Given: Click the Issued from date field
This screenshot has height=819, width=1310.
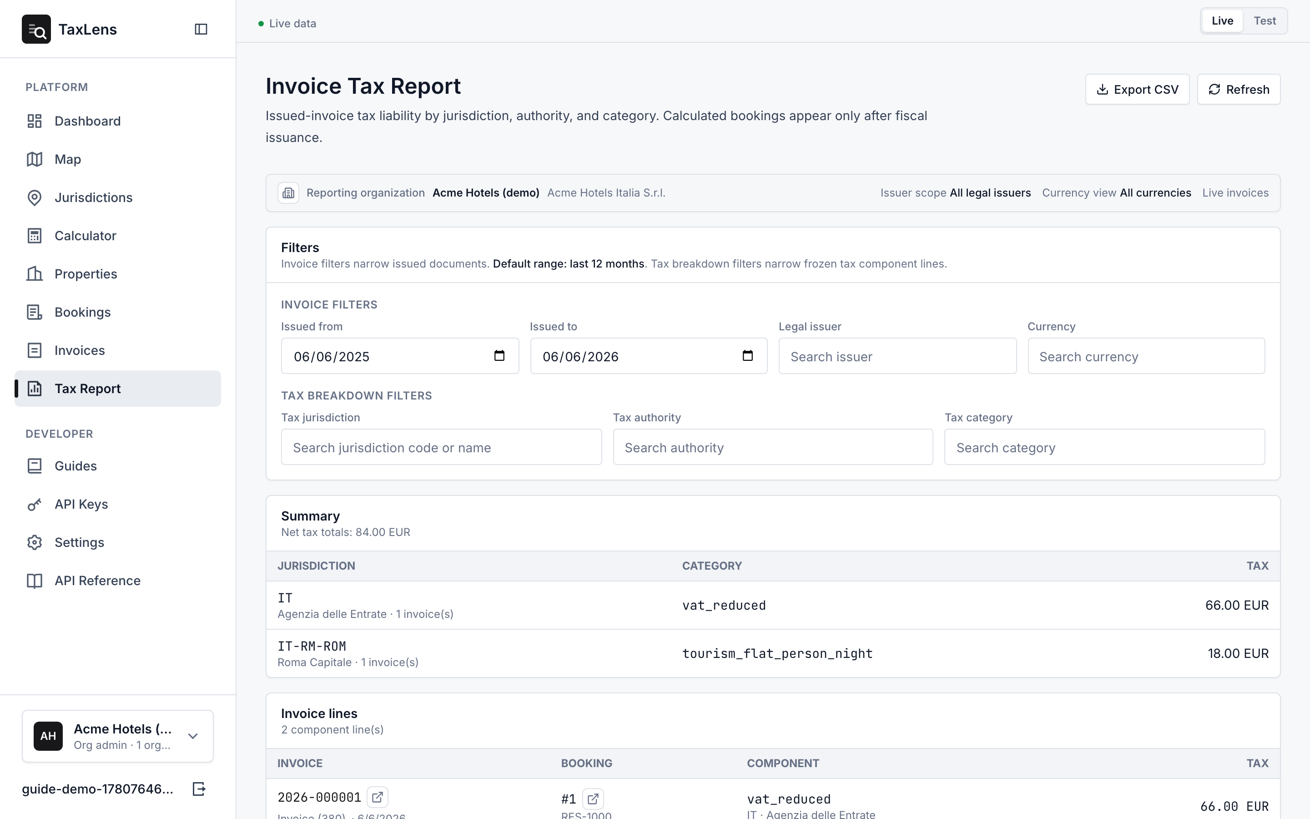Looking at the screenshot, I should (x=400, y=356).
